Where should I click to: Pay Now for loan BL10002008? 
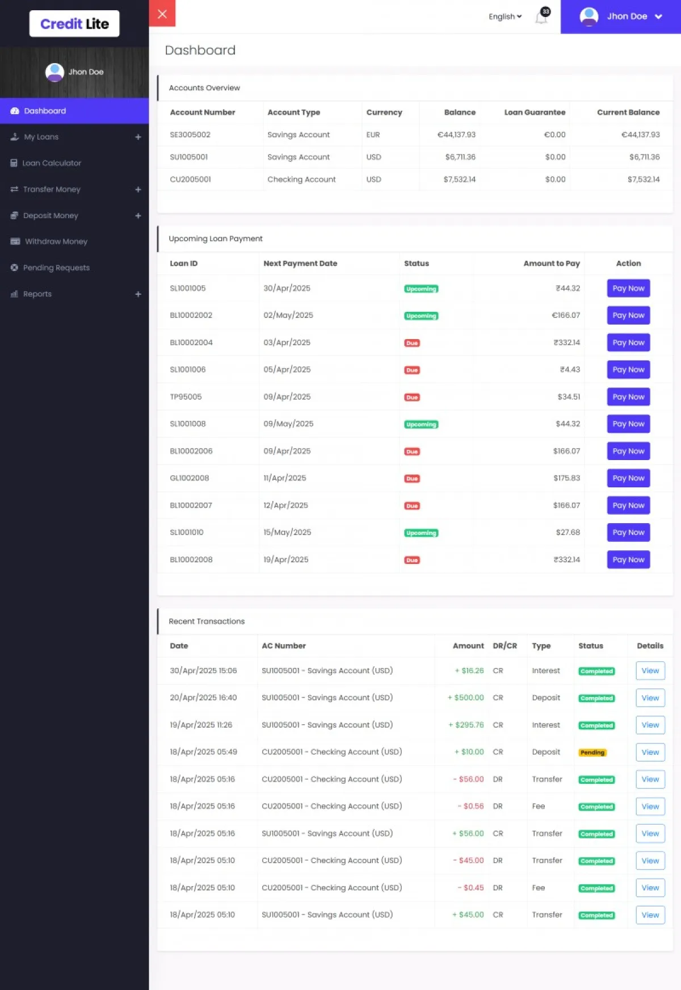(x=628, y=560)
